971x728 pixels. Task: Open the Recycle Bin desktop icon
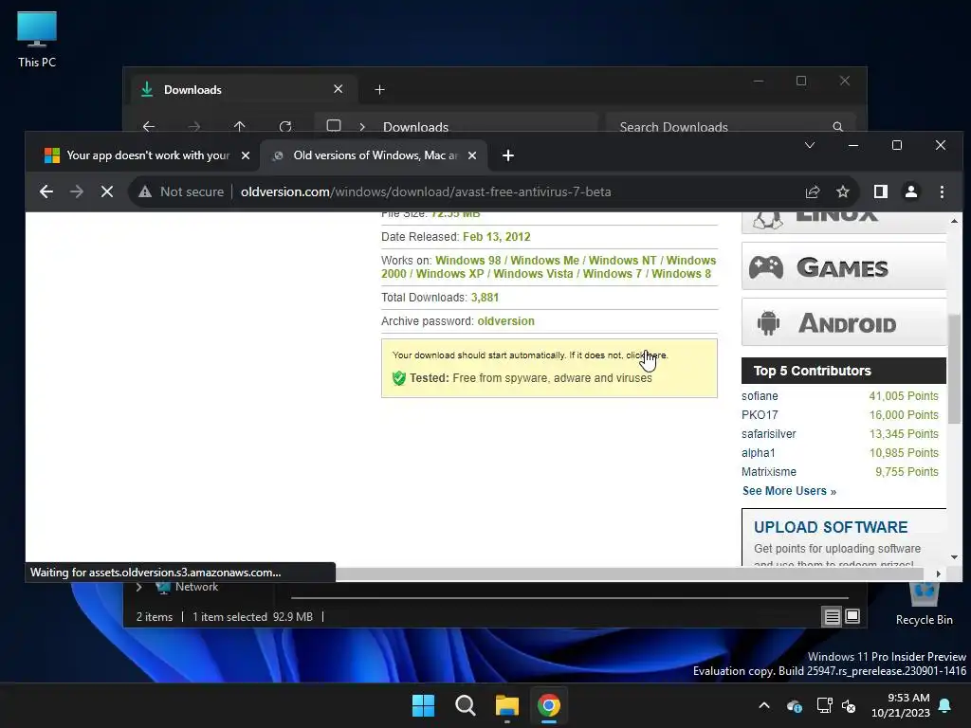click(924, 606)
